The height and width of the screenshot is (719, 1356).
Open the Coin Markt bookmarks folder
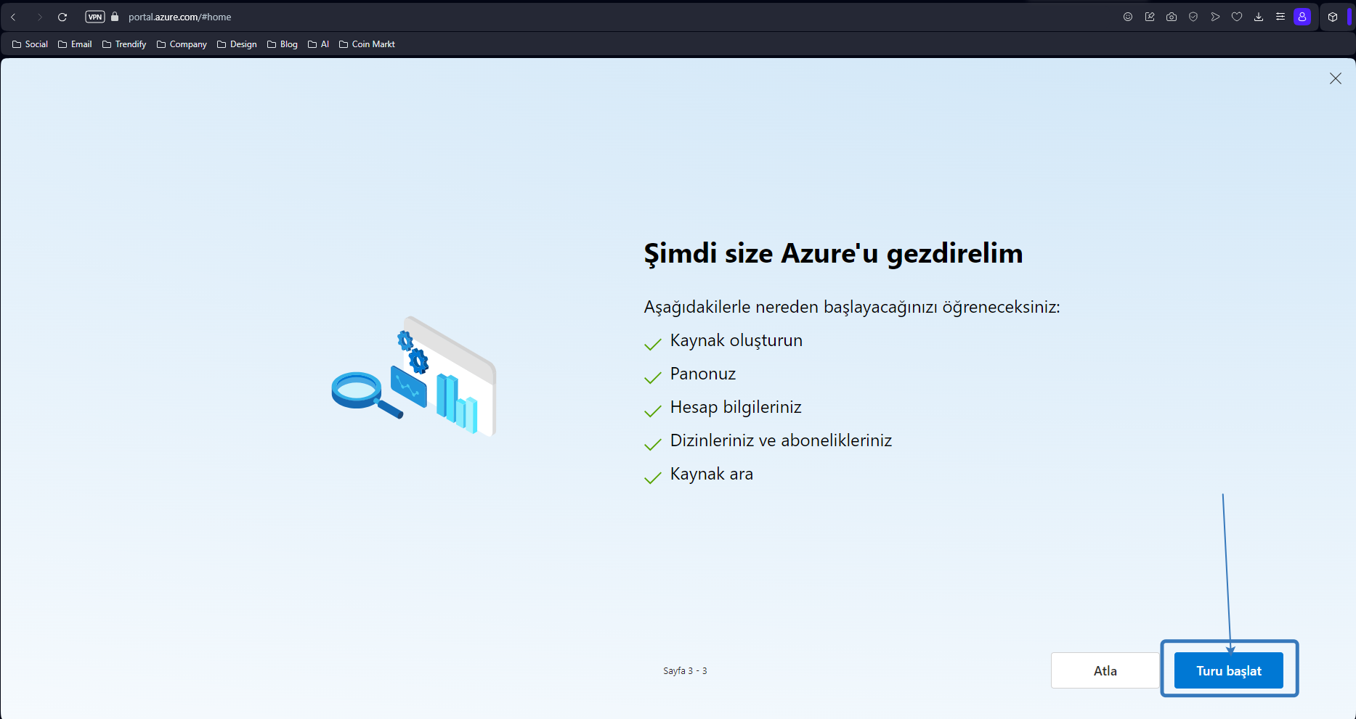367,44
